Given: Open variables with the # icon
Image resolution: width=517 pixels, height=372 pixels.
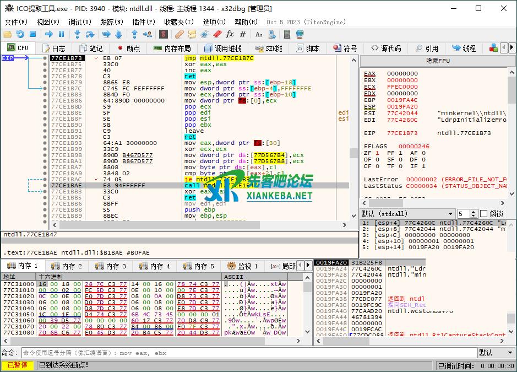Looking at the screenshot, I should tap(243, 34).
